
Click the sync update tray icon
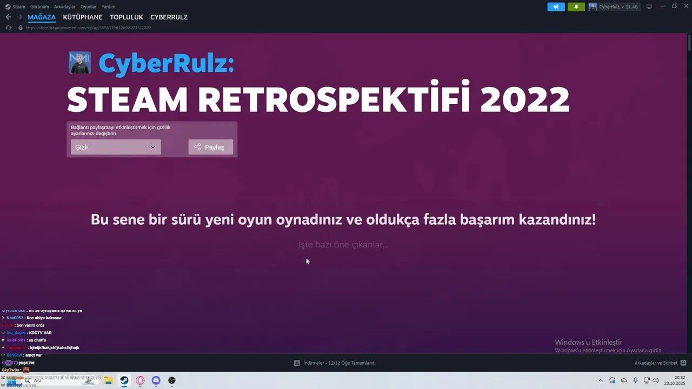pyautogui.click(x=612, y=380)
